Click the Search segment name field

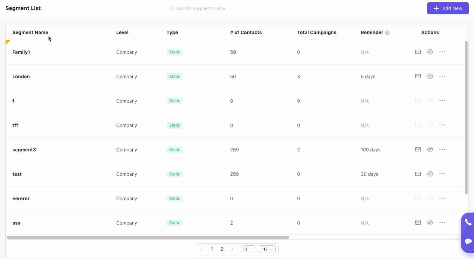click(201, 8)
